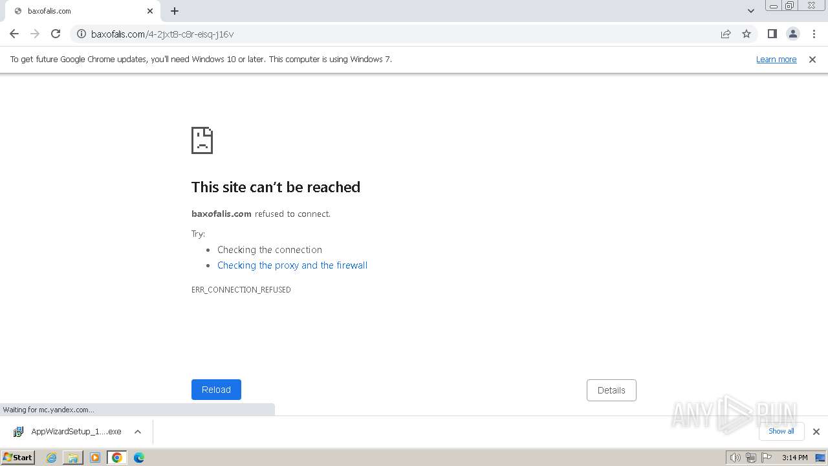Share this page icon in address bar

tap(726, 34)
